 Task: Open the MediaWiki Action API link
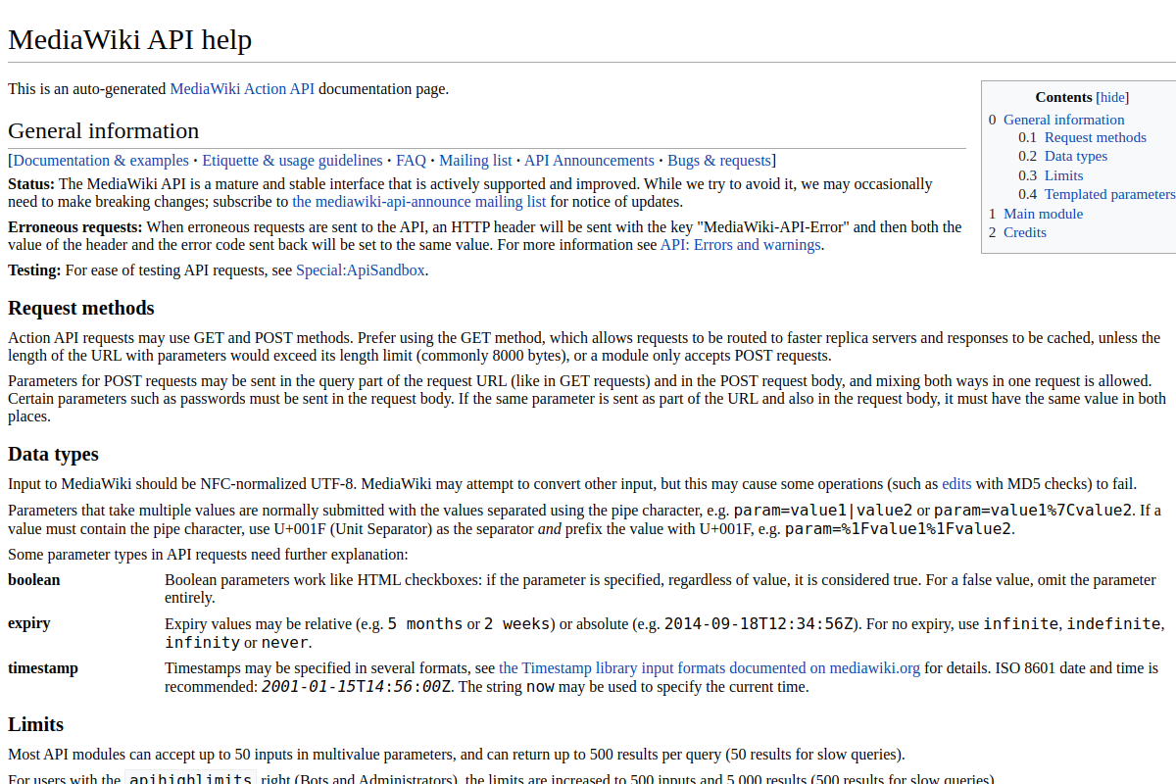click(x=242, y=88)
